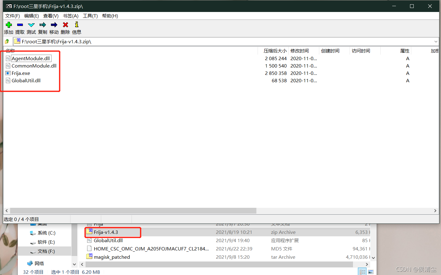Click the left arrow of the 7-Zip horizontal scrollbar

pos(7,211)
